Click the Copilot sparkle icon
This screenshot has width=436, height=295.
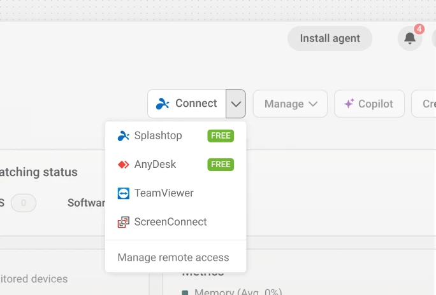[x=349, y=103]
